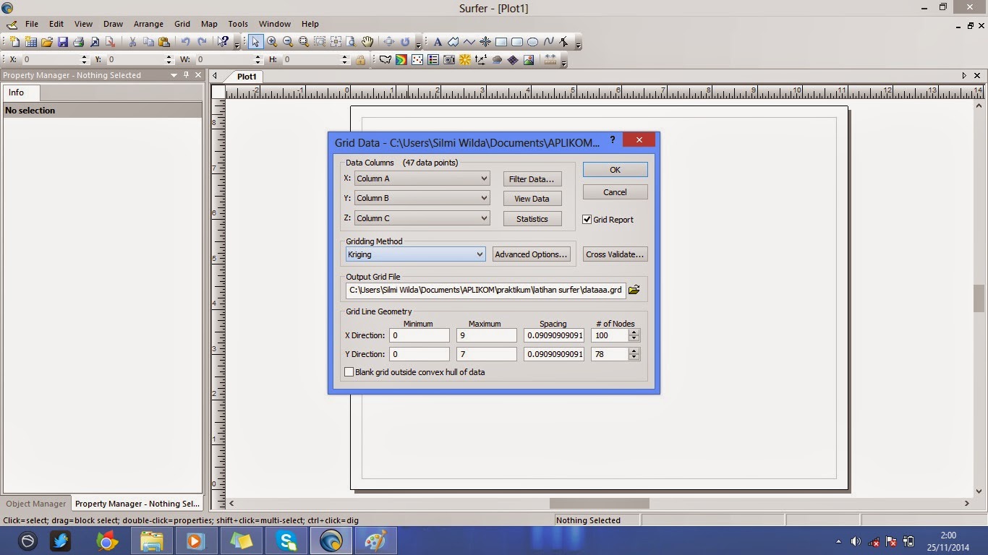The height and width of the screenshot is (555, 988).
Task: Click the toolbar W width spinner
Action: [x=258, y=60]
